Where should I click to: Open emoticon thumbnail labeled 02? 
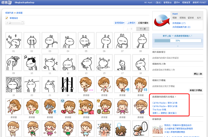pyautogui.click(x=32, y=40)
